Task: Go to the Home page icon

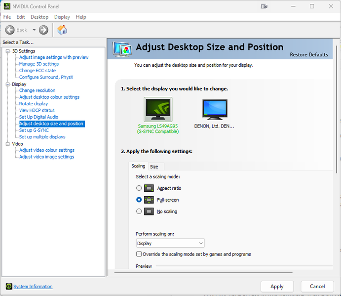Action: coord(62,30)
